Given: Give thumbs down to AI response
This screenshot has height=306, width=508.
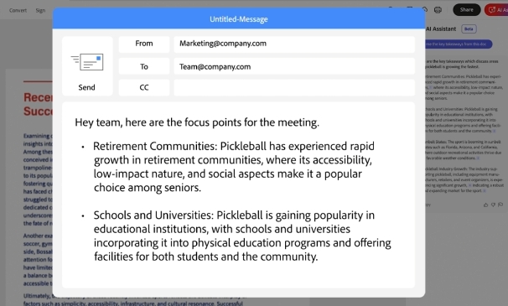Looking at the screenshot, I should click(493, 205).
